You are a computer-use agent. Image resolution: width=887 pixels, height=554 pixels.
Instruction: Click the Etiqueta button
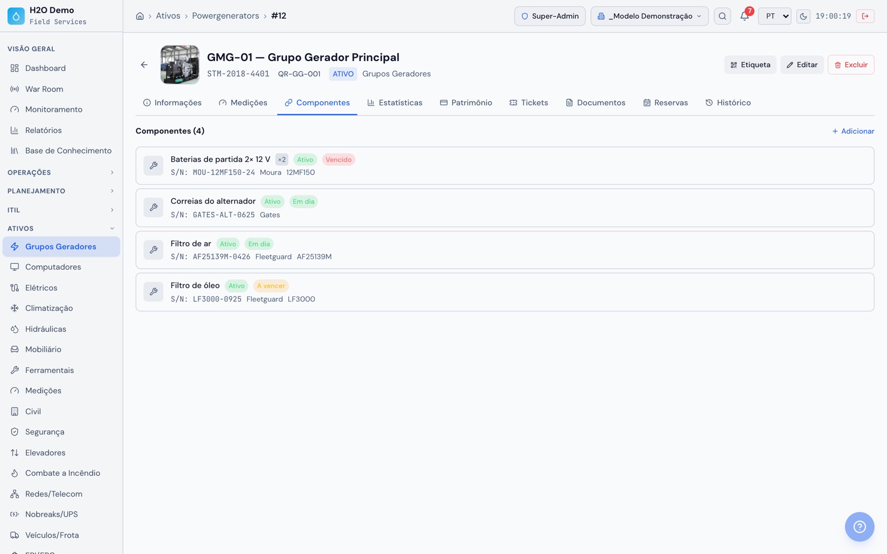(x=750, y=65)
